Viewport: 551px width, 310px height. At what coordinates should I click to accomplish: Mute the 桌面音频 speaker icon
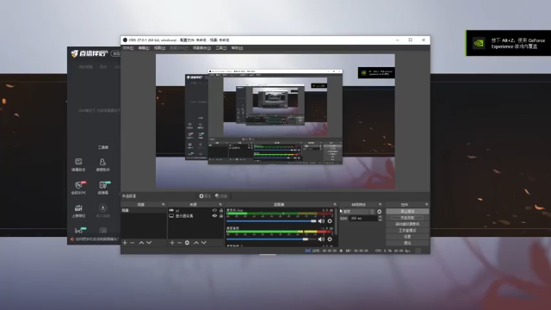coord(321,239)
